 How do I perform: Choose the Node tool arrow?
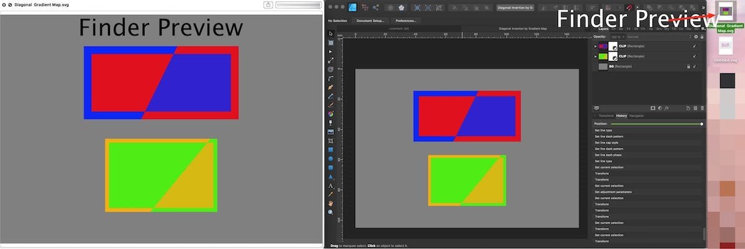pos(331,52)
